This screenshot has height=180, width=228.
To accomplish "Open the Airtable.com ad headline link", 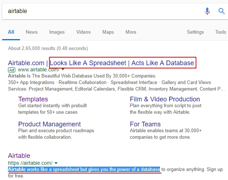I will click(x=101, y=63).
